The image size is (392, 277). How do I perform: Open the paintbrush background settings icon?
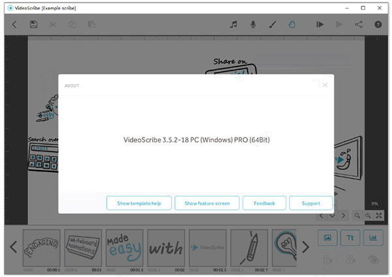(x=272, y=24)
